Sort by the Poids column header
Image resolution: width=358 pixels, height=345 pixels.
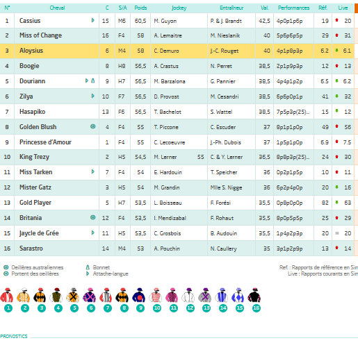click(x=140, y=8)
